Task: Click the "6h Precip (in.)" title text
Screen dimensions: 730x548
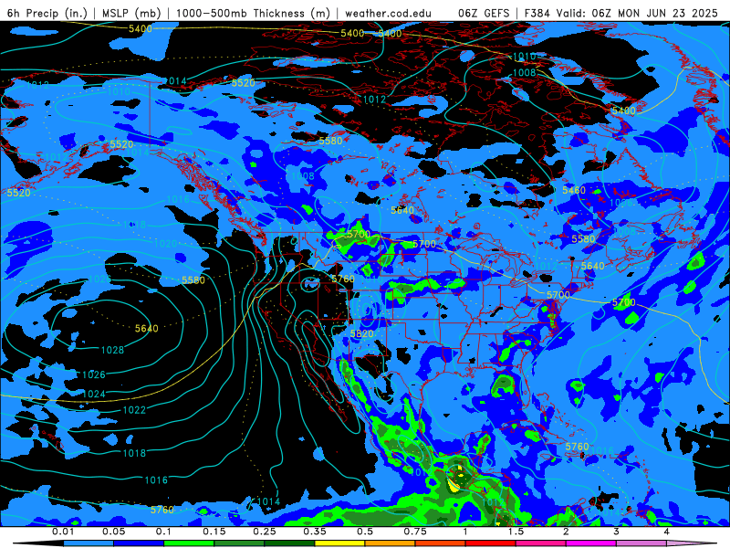Action: pyautogui.click(x=47, y=13)
